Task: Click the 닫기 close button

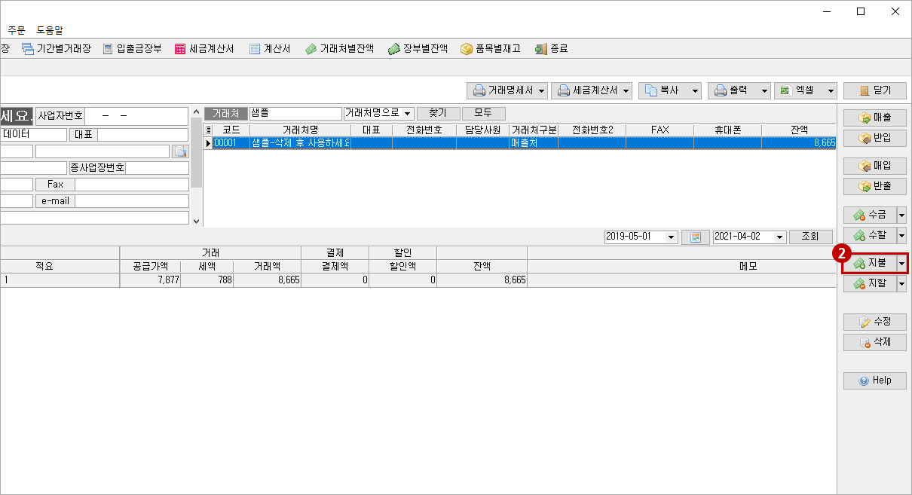Action: [874, 90]
